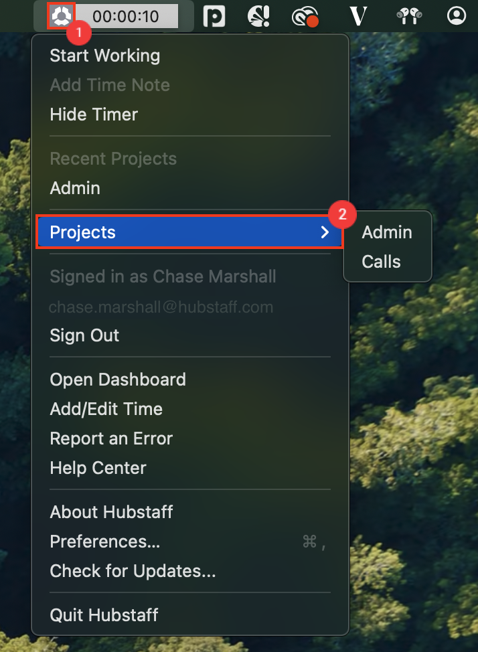Viewport: 478px width, 652px height.
Task: Toggle Hide Timer menu option
Action: [94, 114]
